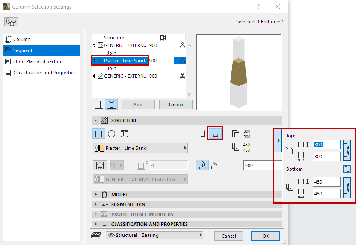Open Floor Plan and Section page
Image resolution: width=356 pixels, height=245 pixels.
[x=42, y=61]
